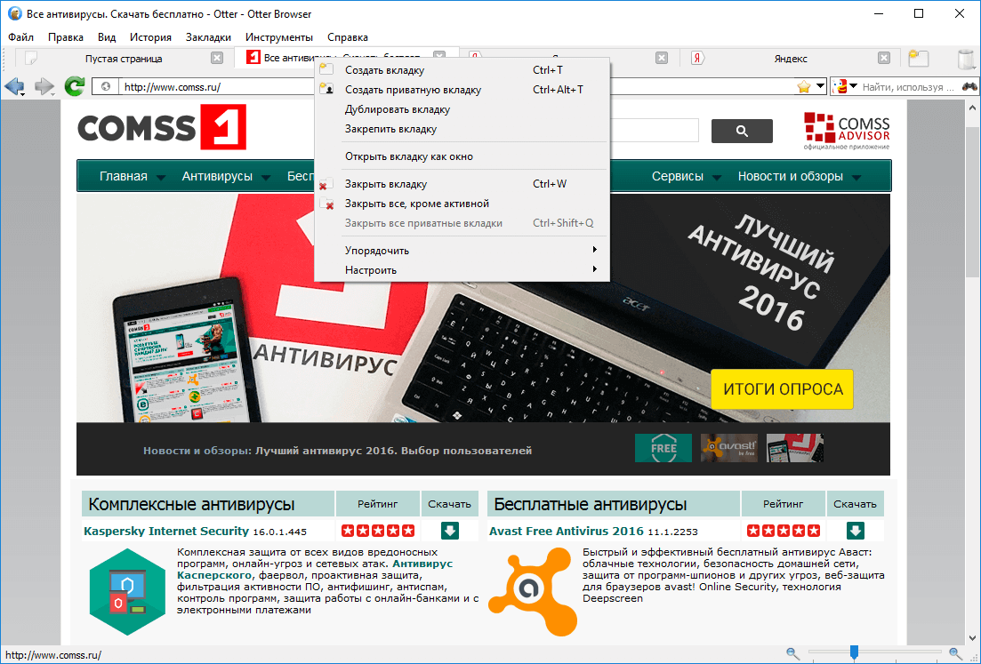Click the orange Avast product logo
Viewport: 981px width, 664px height.
pos(534,592)
